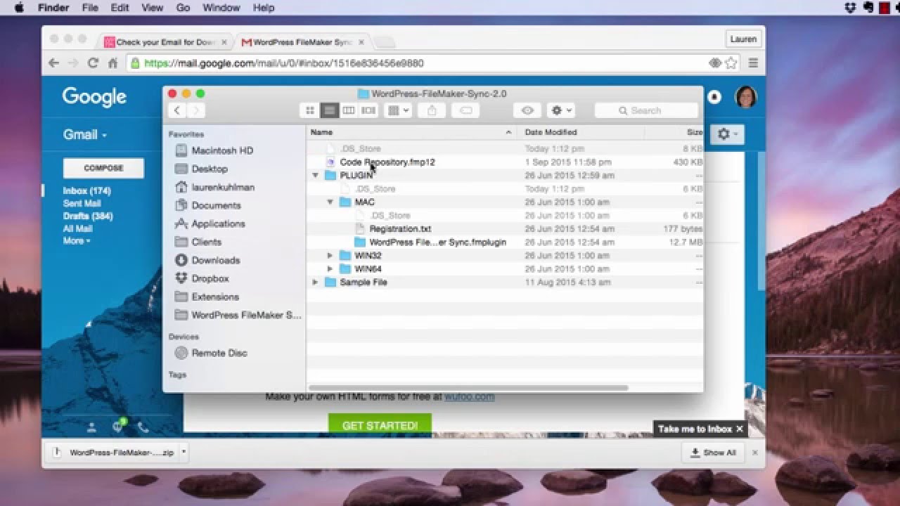Open Chrome hamburger menu
The image size is (900, 506).
point(753,63)
